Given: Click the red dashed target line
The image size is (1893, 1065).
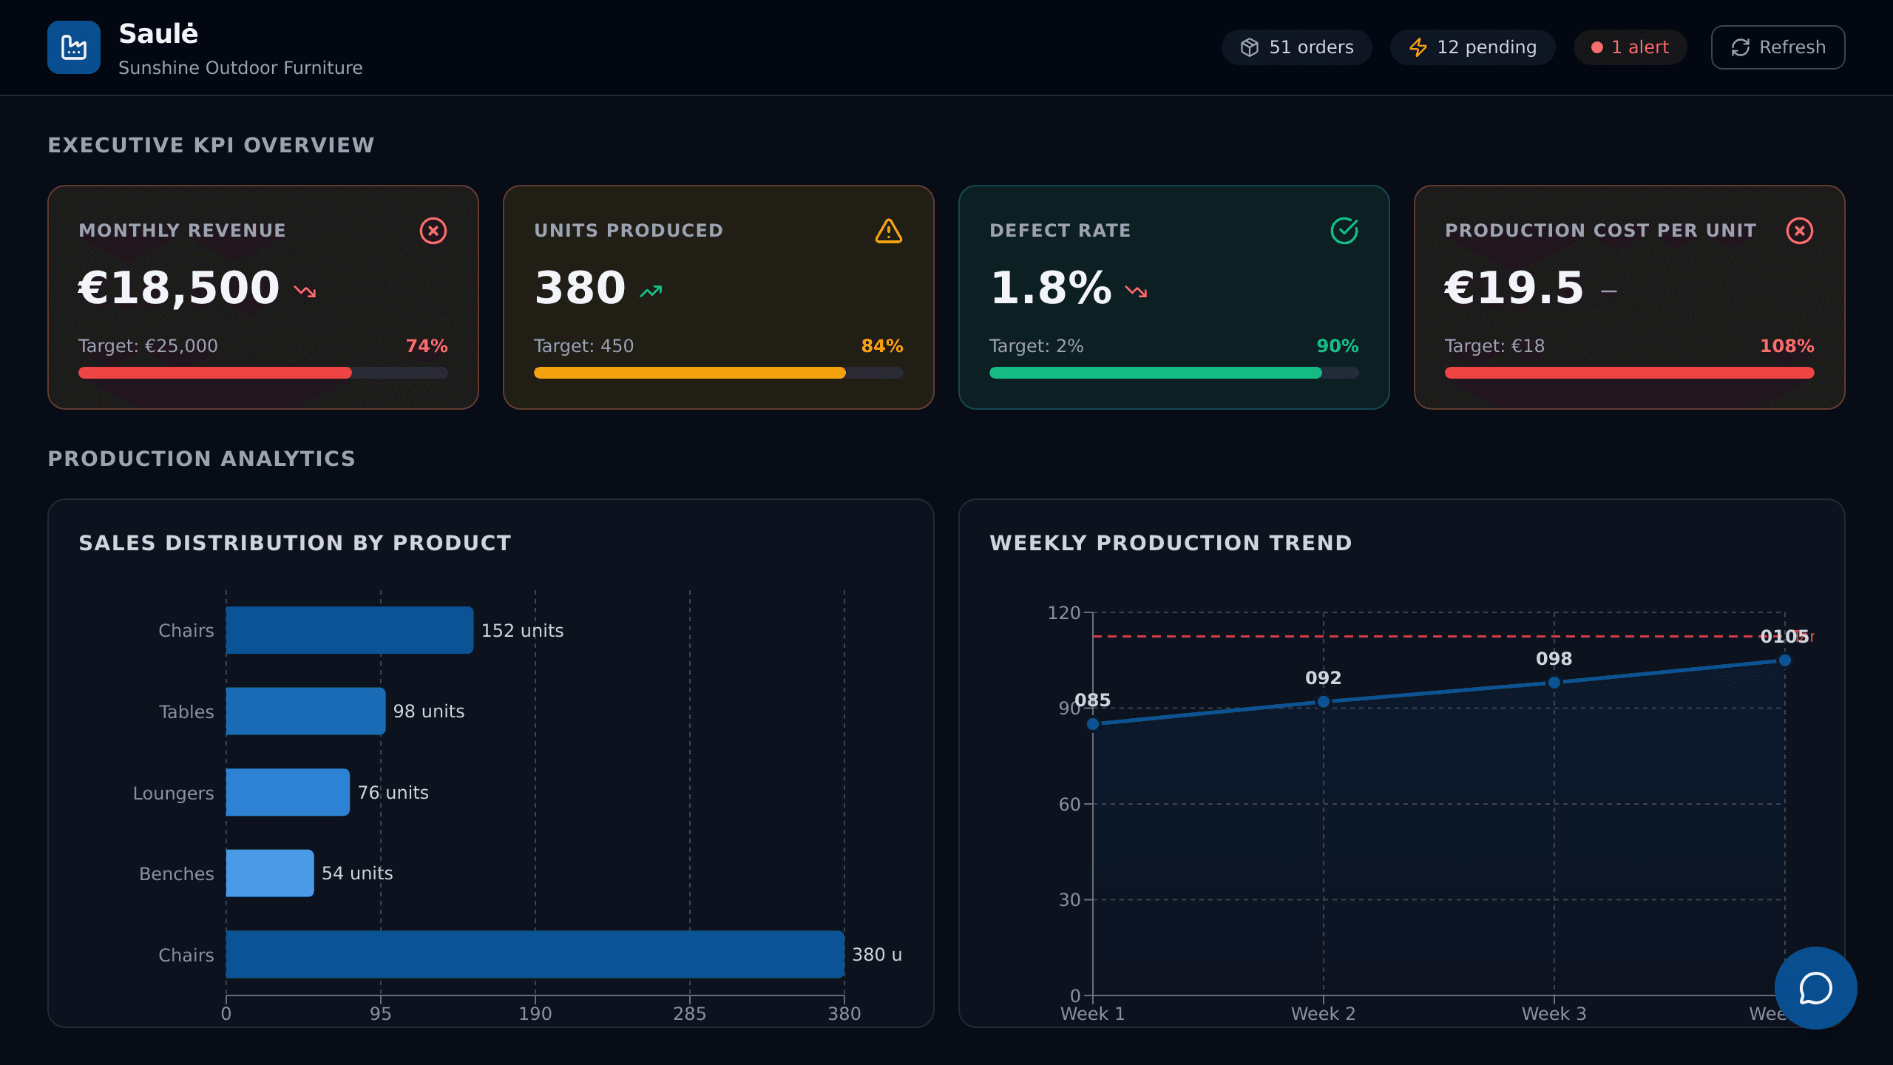Looking at the screenshot, I should (x=1439, y=636).
